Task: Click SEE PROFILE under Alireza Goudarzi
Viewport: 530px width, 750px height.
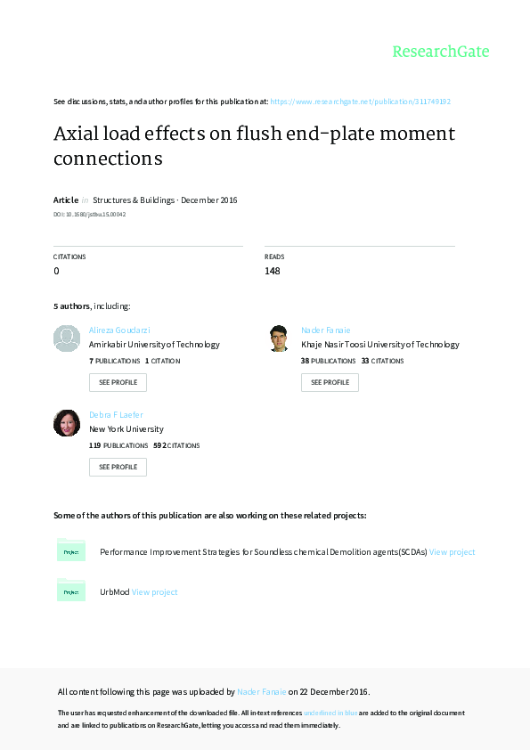Action: point(118,382)
